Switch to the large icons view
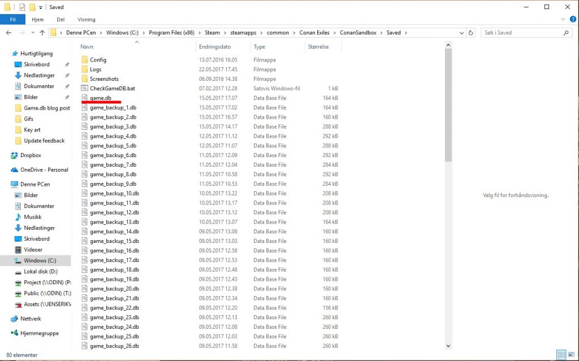 point(571,355)
